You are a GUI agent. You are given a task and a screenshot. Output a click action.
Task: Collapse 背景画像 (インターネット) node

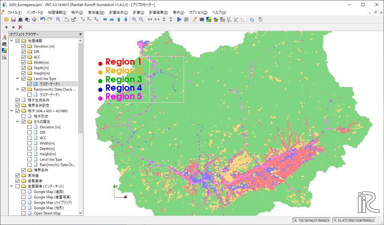12,186
